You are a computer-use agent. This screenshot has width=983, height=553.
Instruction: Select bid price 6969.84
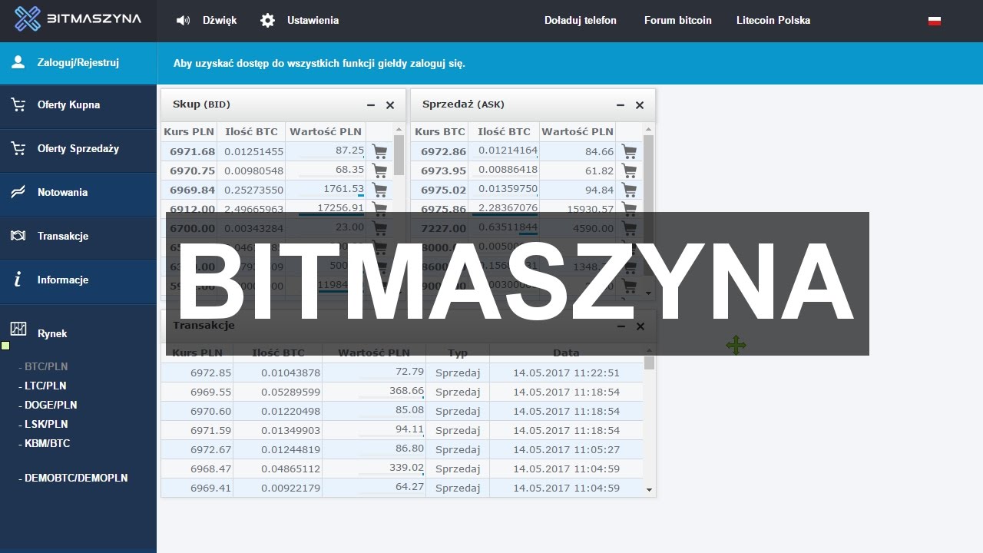point(192,190)
